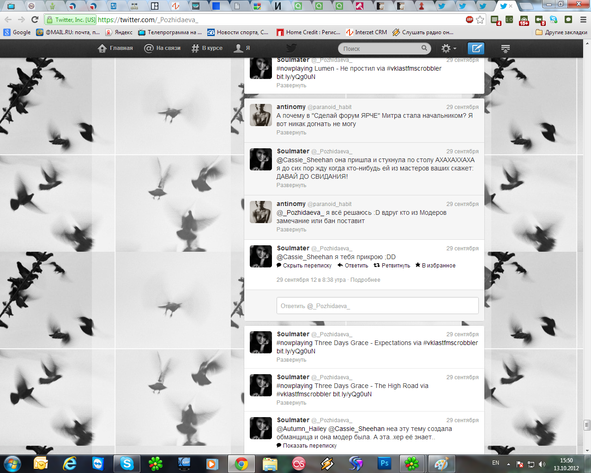The image size is (591, 473).
Task: Click the compose new tweet button
Action: [476, 48]
